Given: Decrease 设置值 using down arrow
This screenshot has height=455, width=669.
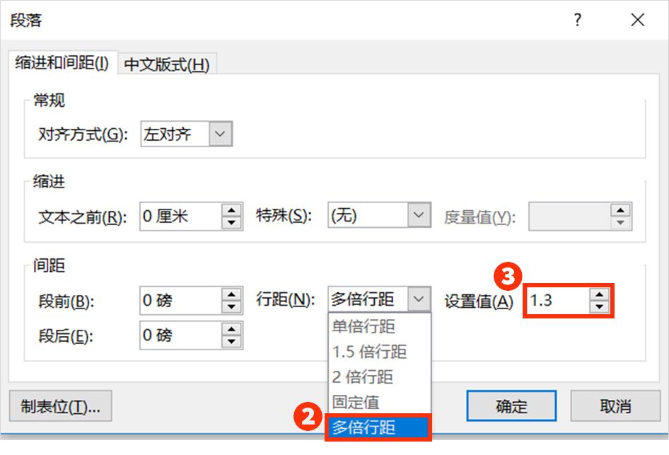Looking at the screenshot, I should (600, 306).
